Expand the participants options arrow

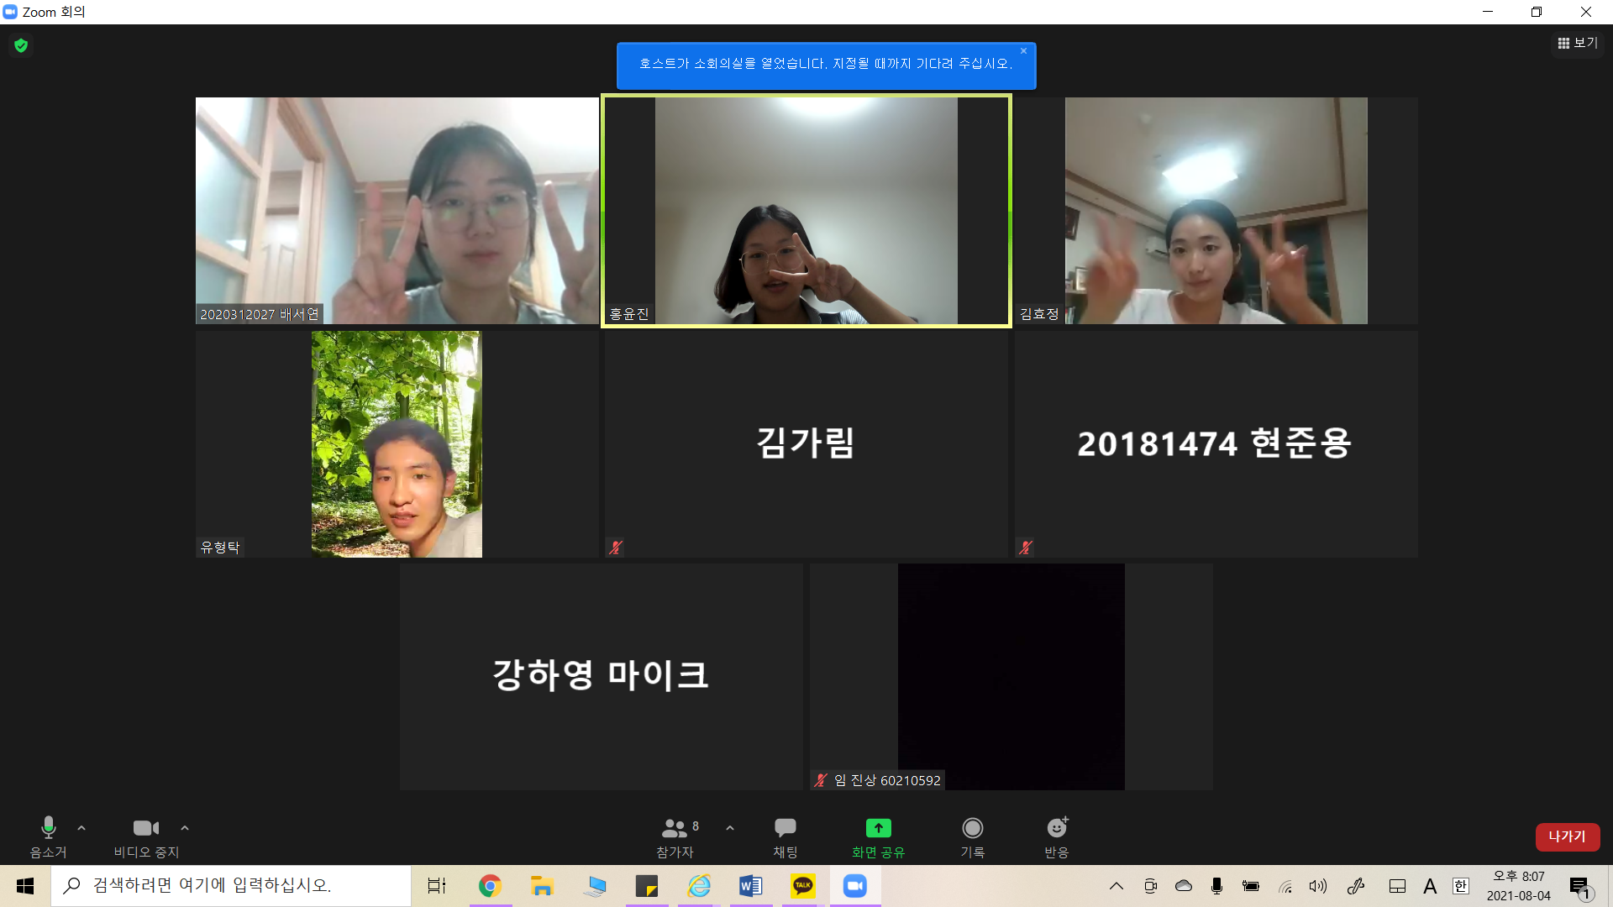pos(730,828)
